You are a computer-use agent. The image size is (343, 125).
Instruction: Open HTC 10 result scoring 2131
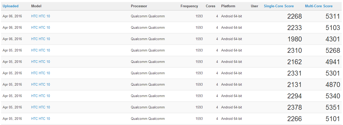point(41,84)
